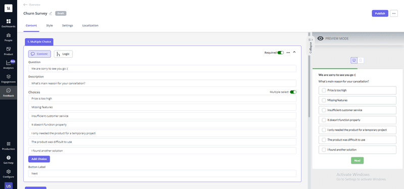Viewport: 404px width, 189px height.
Task: Edit 'The product was difficult to use' choice field
Action: click(x=162, y=142)
